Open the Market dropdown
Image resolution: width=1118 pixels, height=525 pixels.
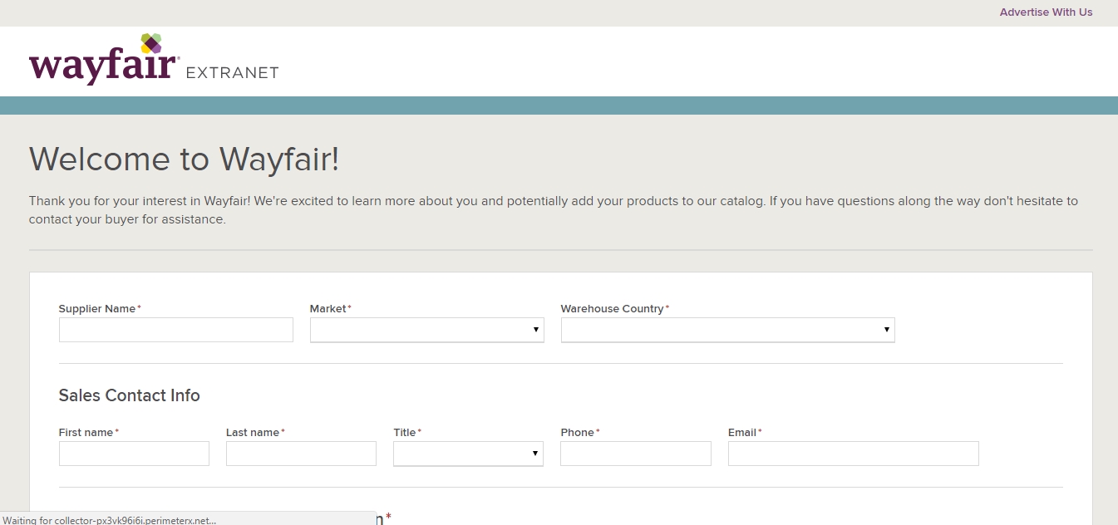(x=427, y=330)
